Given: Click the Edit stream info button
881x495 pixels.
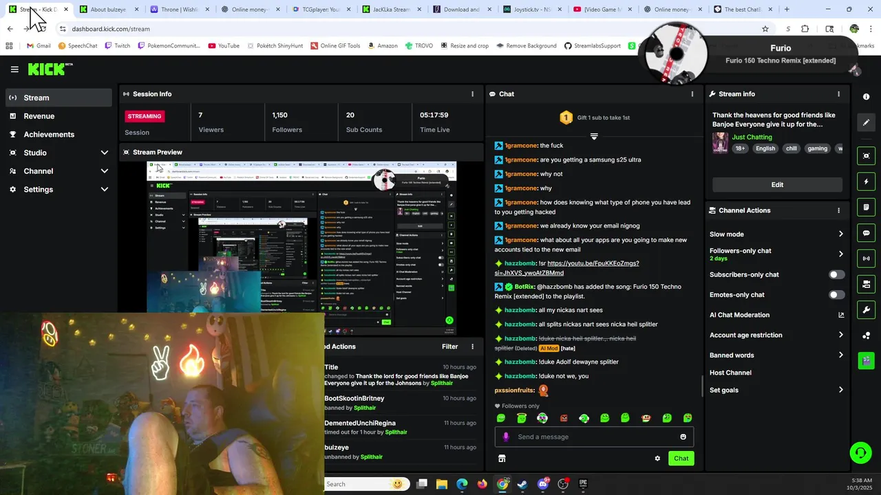Looking at the screenshot, I should point(777,184).
